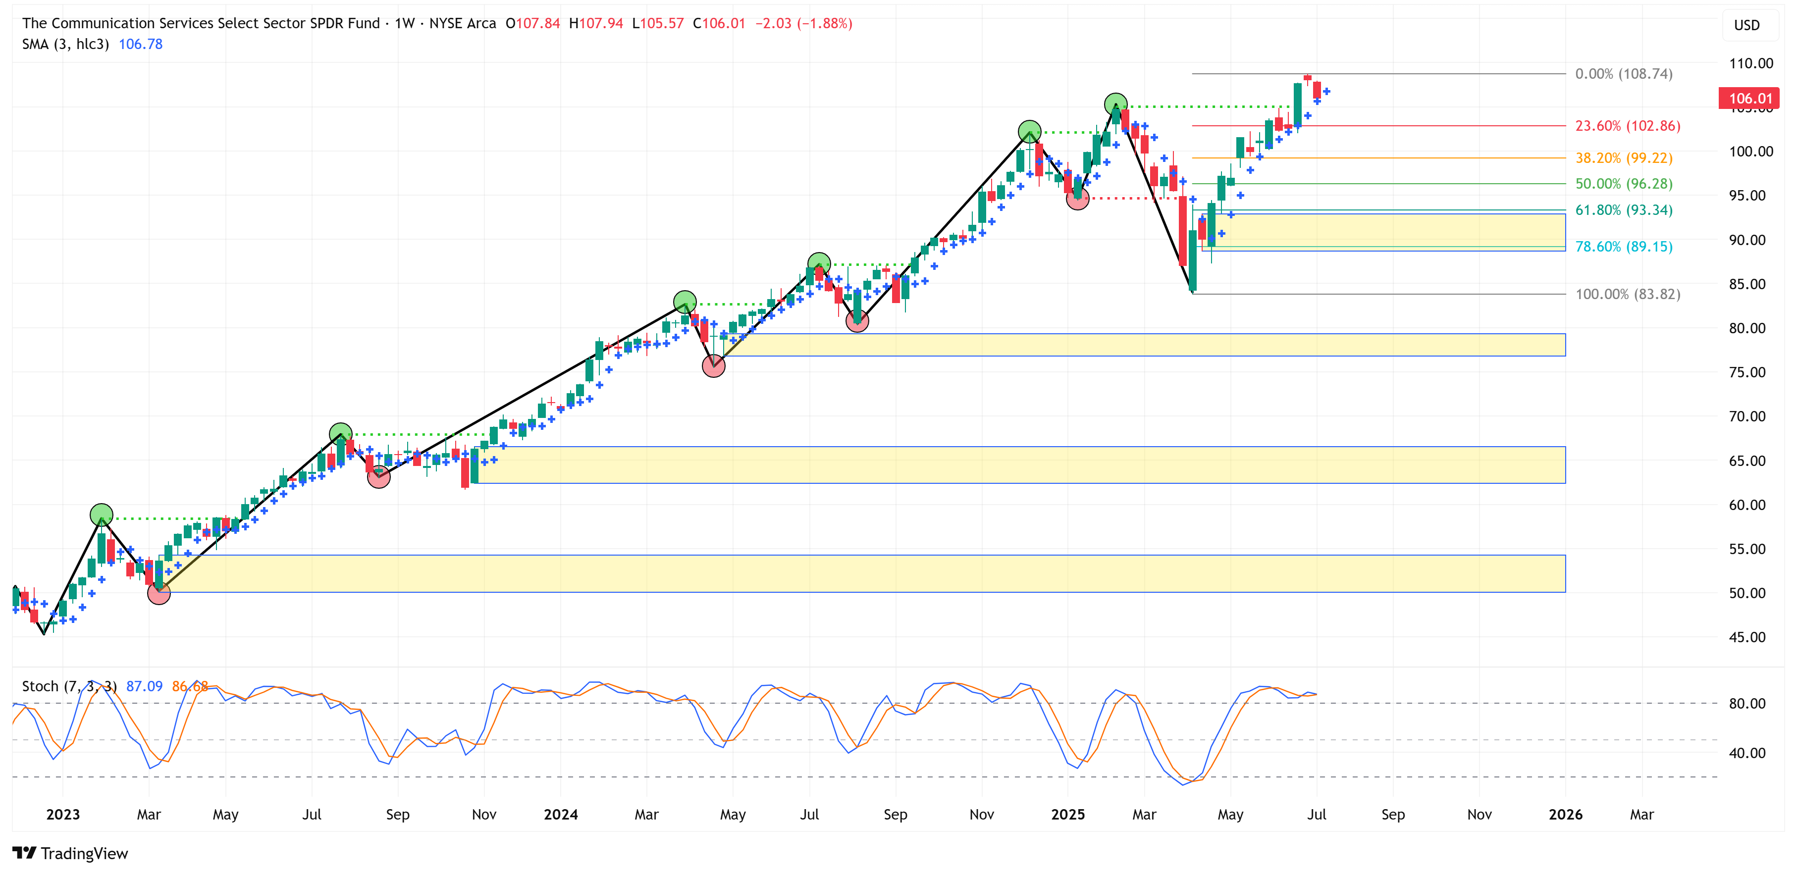Click the Communication Services Select Sector fund title
The height and width of the screenshot is (875, 1797).
coord(201,23)
